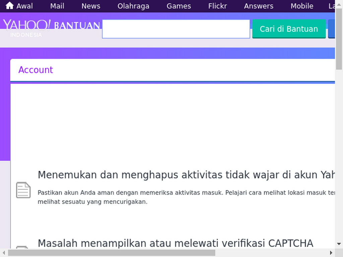343x257 pixels.
Task: Click the home icon beside Awal
Action: point(10,6)
